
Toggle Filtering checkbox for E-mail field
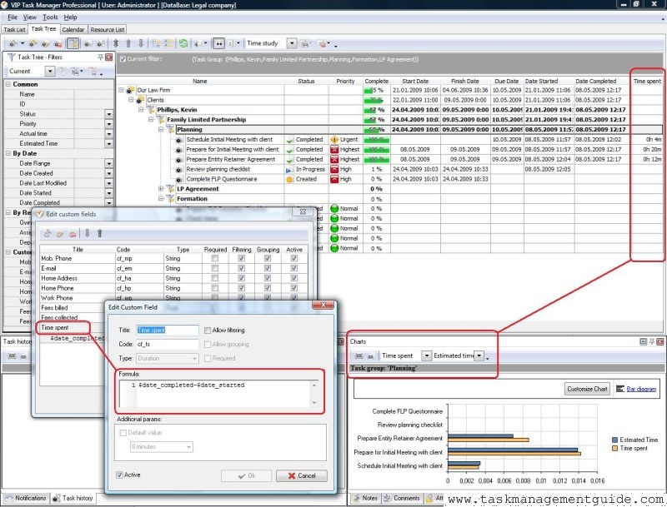coord(242,268)
